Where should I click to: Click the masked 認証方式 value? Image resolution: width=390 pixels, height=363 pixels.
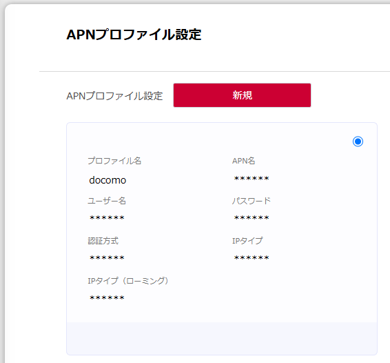tap(107, 258)
